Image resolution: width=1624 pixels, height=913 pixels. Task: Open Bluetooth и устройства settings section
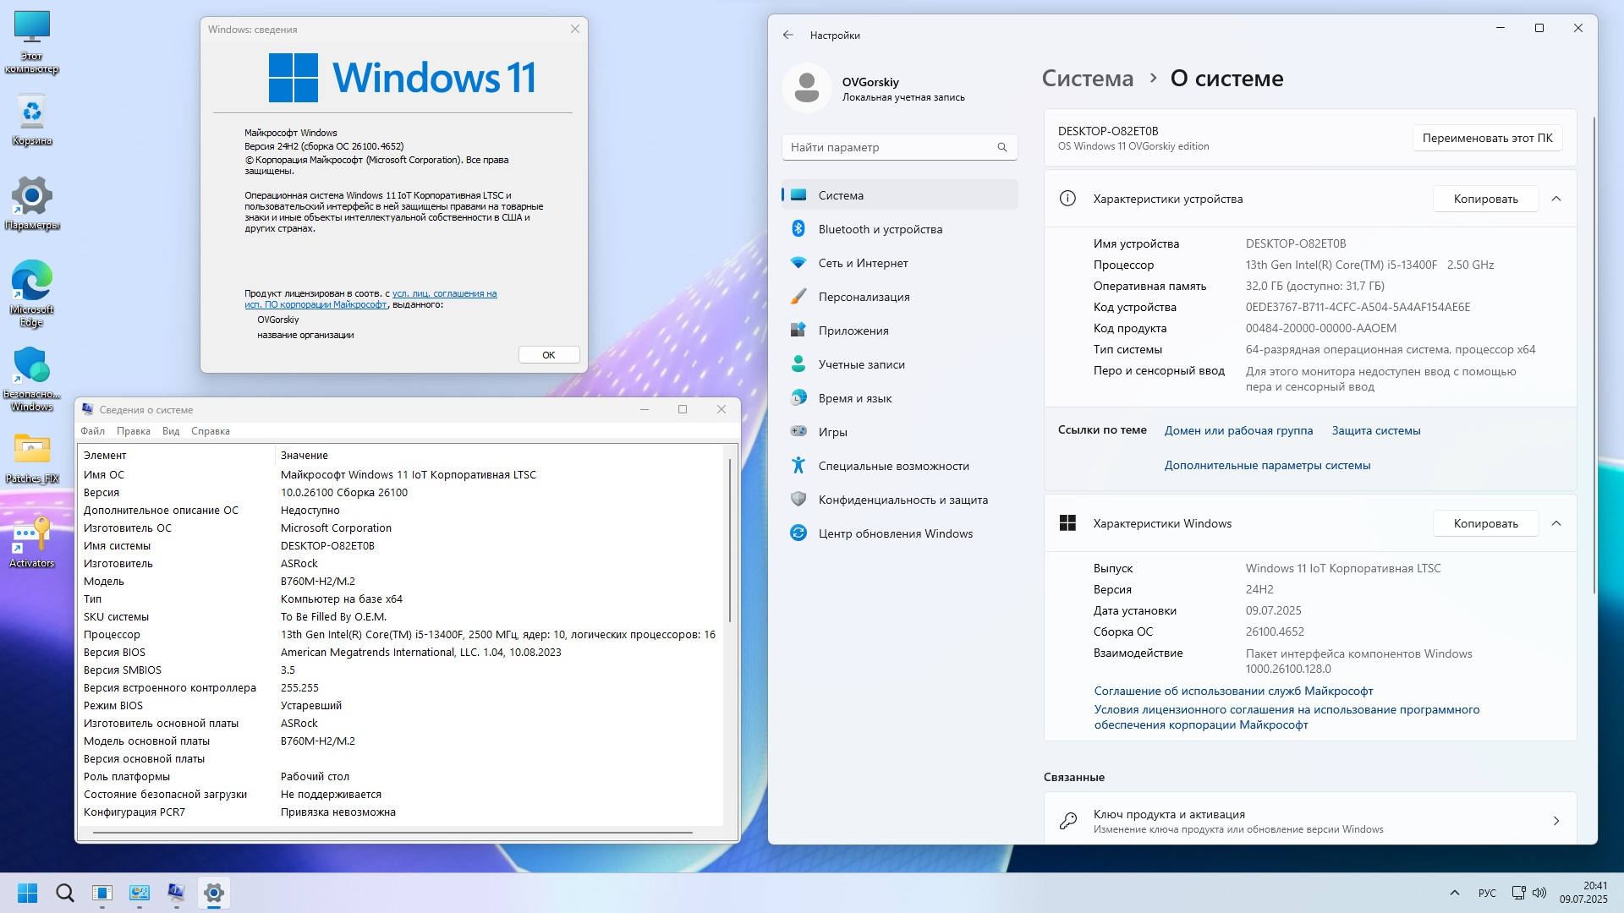pyautogui.click(x=880, y=229)
